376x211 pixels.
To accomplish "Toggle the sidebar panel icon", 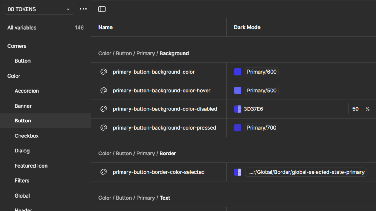I will tap(102, 9).
